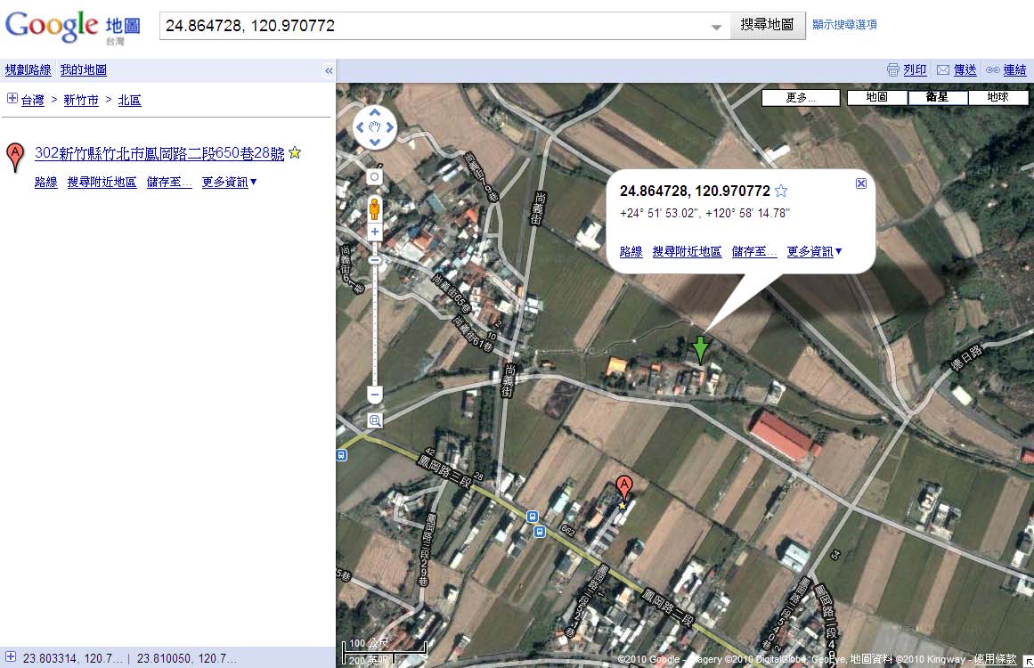Star the 鳳岡路二段650巷28號 search result
Viewport: 1034px width, 668px height.
295,153
